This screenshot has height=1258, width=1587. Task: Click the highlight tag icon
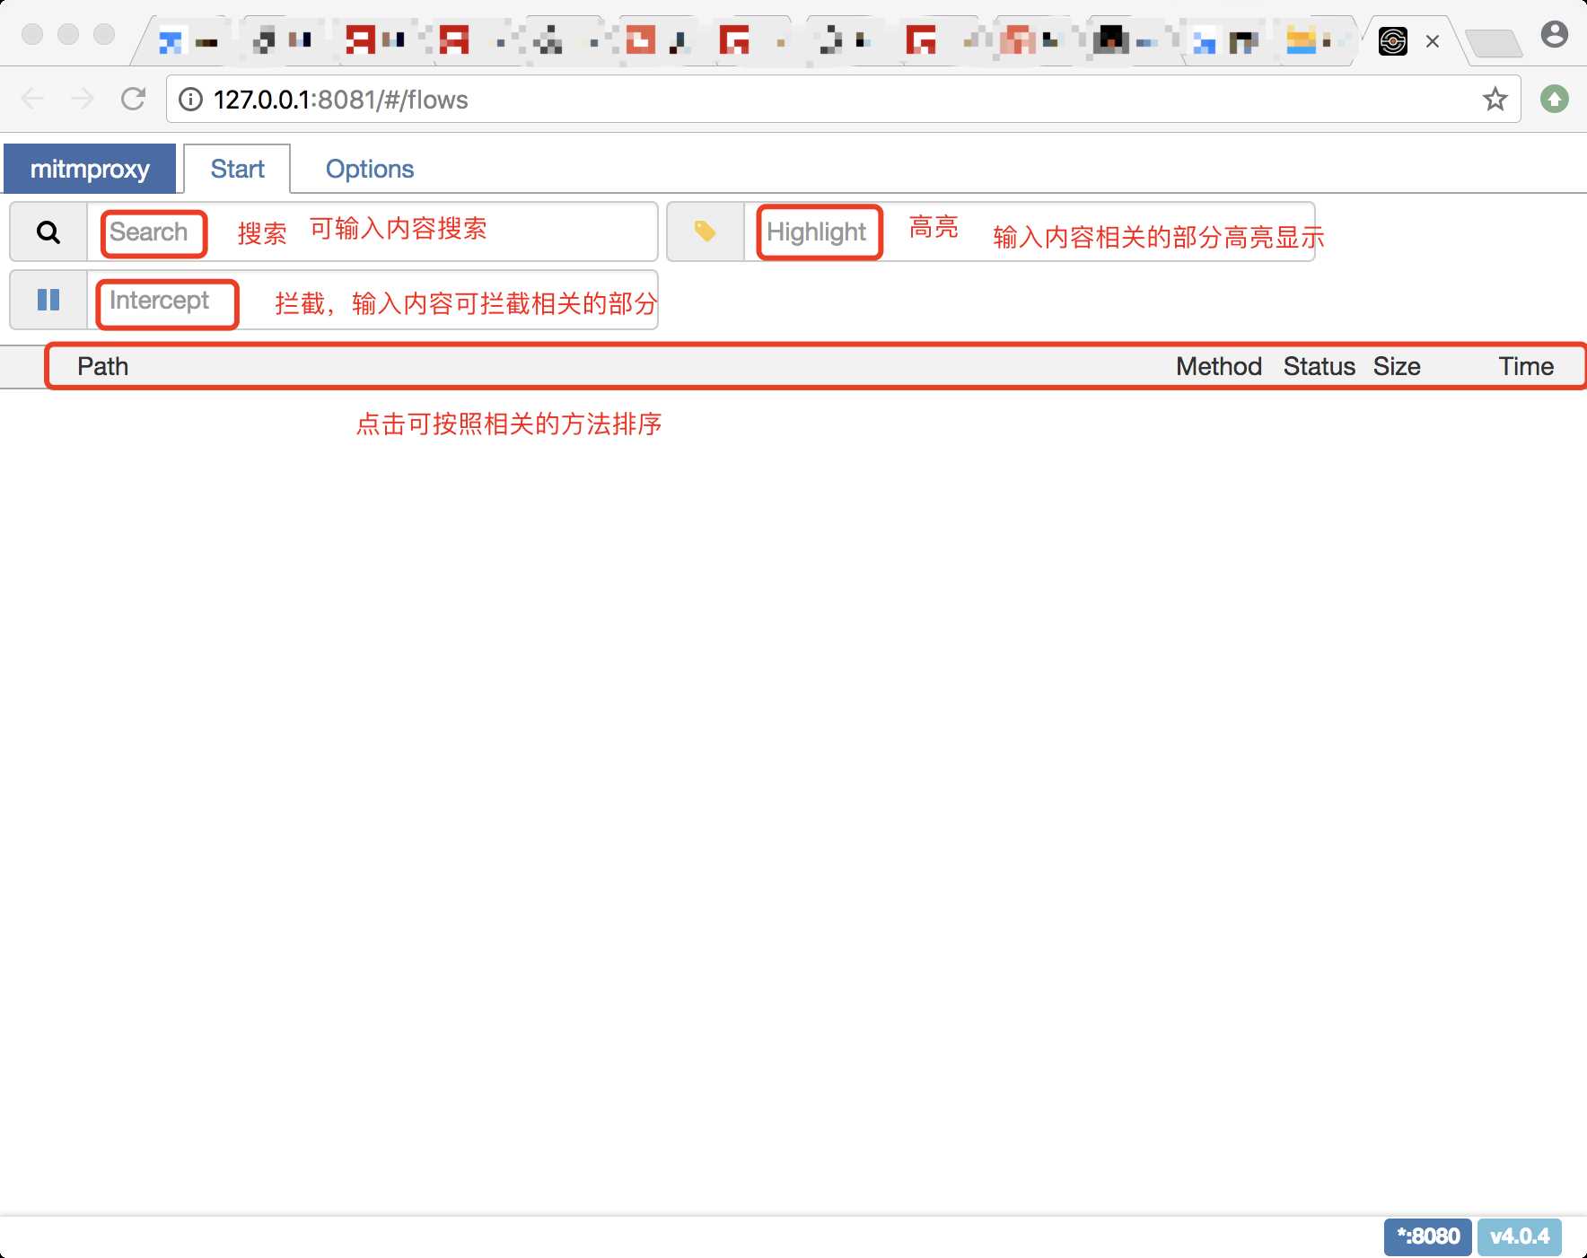tap(706, 232)
